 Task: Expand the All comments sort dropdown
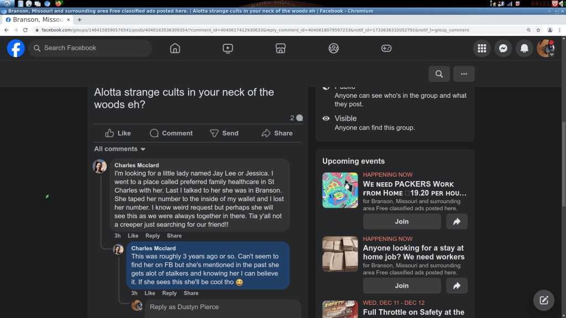120,149
